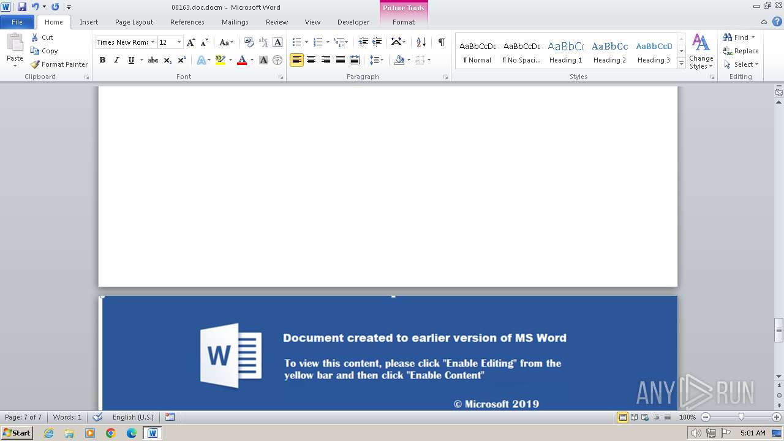Zoom in with plus button
The width and height of the screenshot is (784, 441).
pos(777,417)
